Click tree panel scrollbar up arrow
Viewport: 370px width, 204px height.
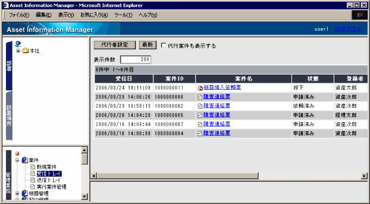[x=85, y=150]
